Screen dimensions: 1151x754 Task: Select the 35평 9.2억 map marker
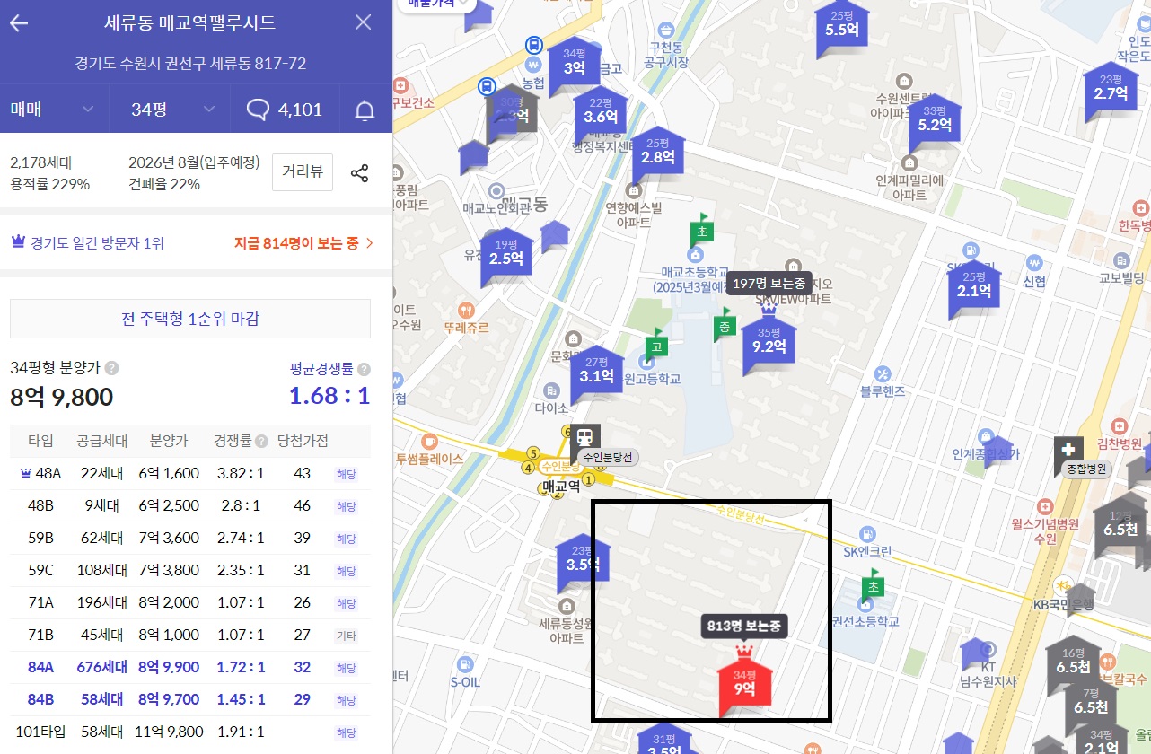pyautogui.click(x=769, y=342)
